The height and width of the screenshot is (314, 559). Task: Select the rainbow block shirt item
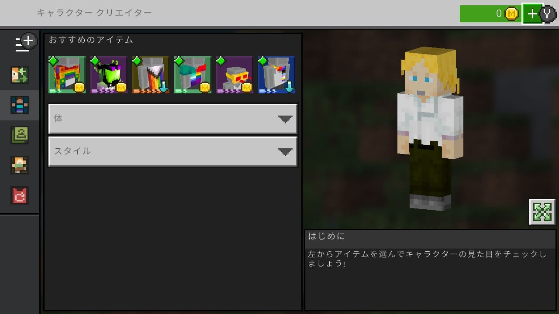67,75
